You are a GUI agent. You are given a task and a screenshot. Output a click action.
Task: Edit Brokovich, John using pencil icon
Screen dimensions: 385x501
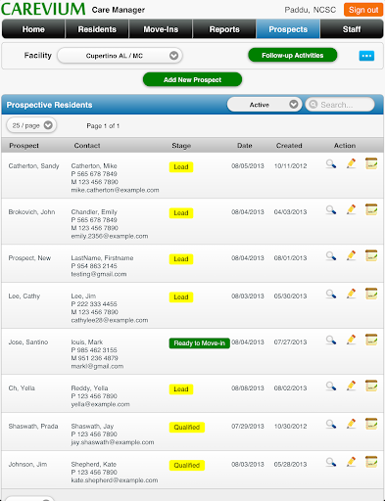pyautogui.click(x=351, y=209)
